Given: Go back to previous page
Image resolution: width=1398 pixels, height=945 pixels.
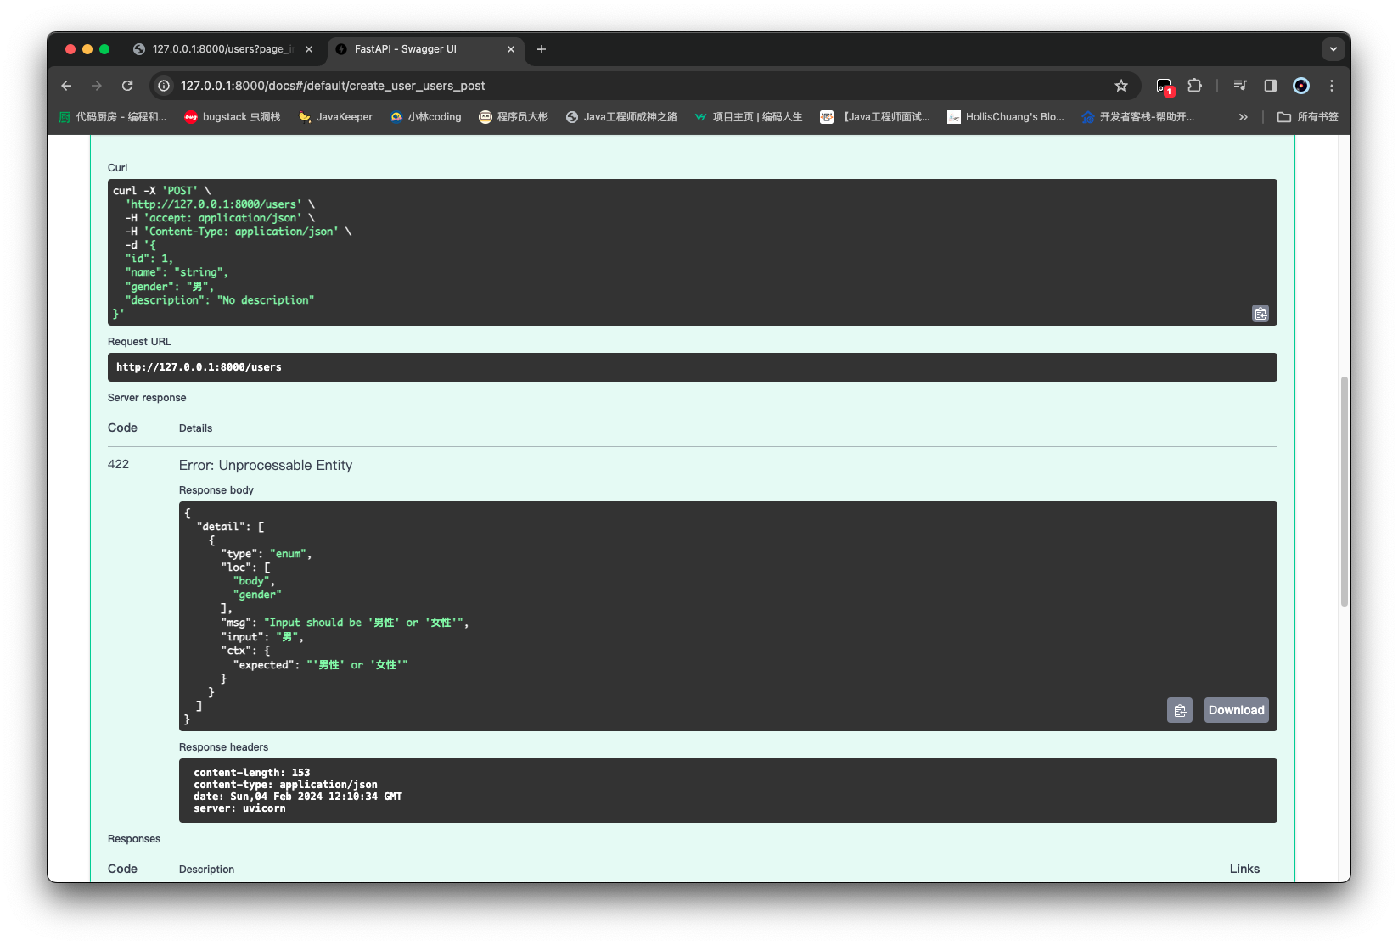Looking at the screenshot, I should 66,86.
